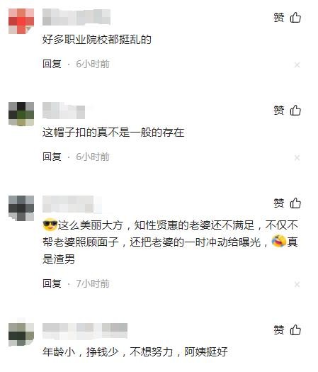Dismiss the 好多职业院校都挺乱的 comment with X

[297, 65]
